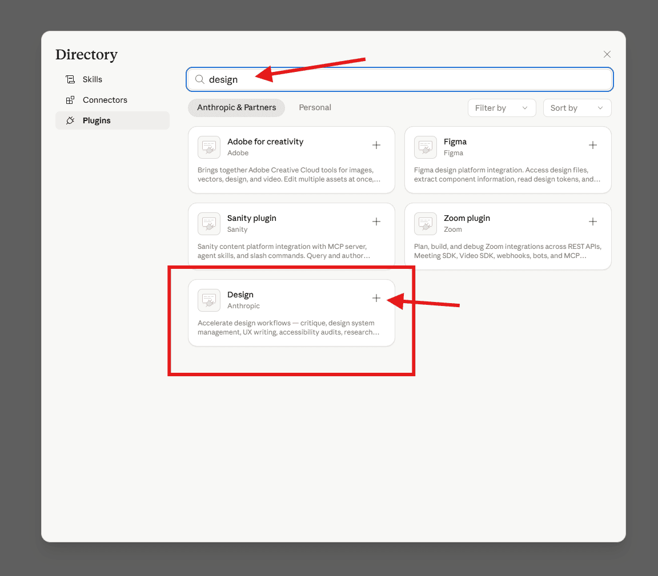Select the Plugins plug icon
The image size is (658, 576).
coord(70,120)
